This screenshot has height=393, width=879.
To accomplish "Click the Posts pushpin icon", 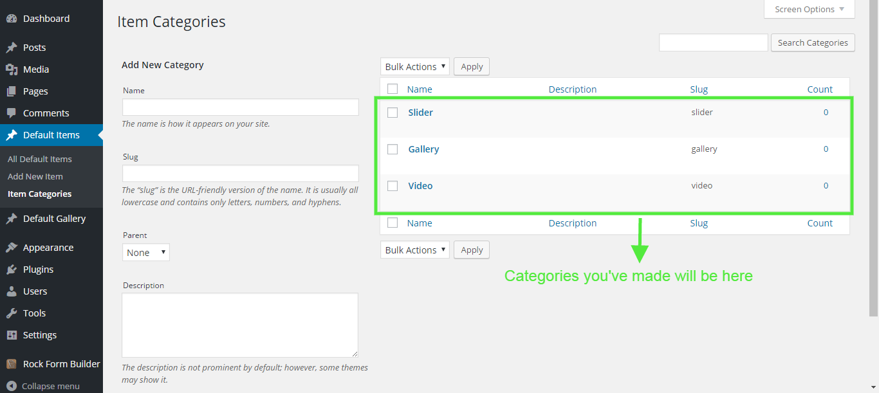I will click(12, 48).
